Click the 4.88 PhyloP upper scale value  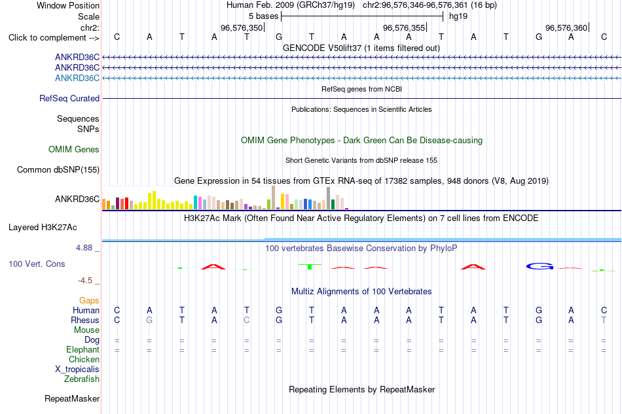pyautogui.click(x=84, y=248)
